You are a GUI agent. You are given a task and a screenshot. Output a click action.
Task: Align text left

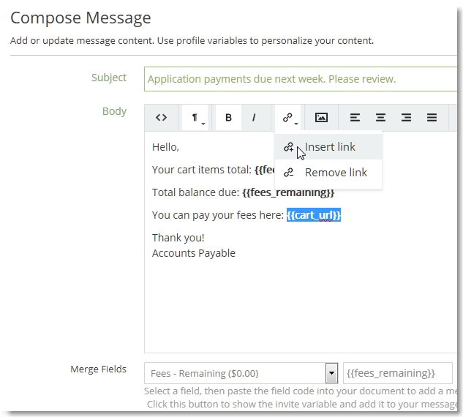tap(355, 118)
